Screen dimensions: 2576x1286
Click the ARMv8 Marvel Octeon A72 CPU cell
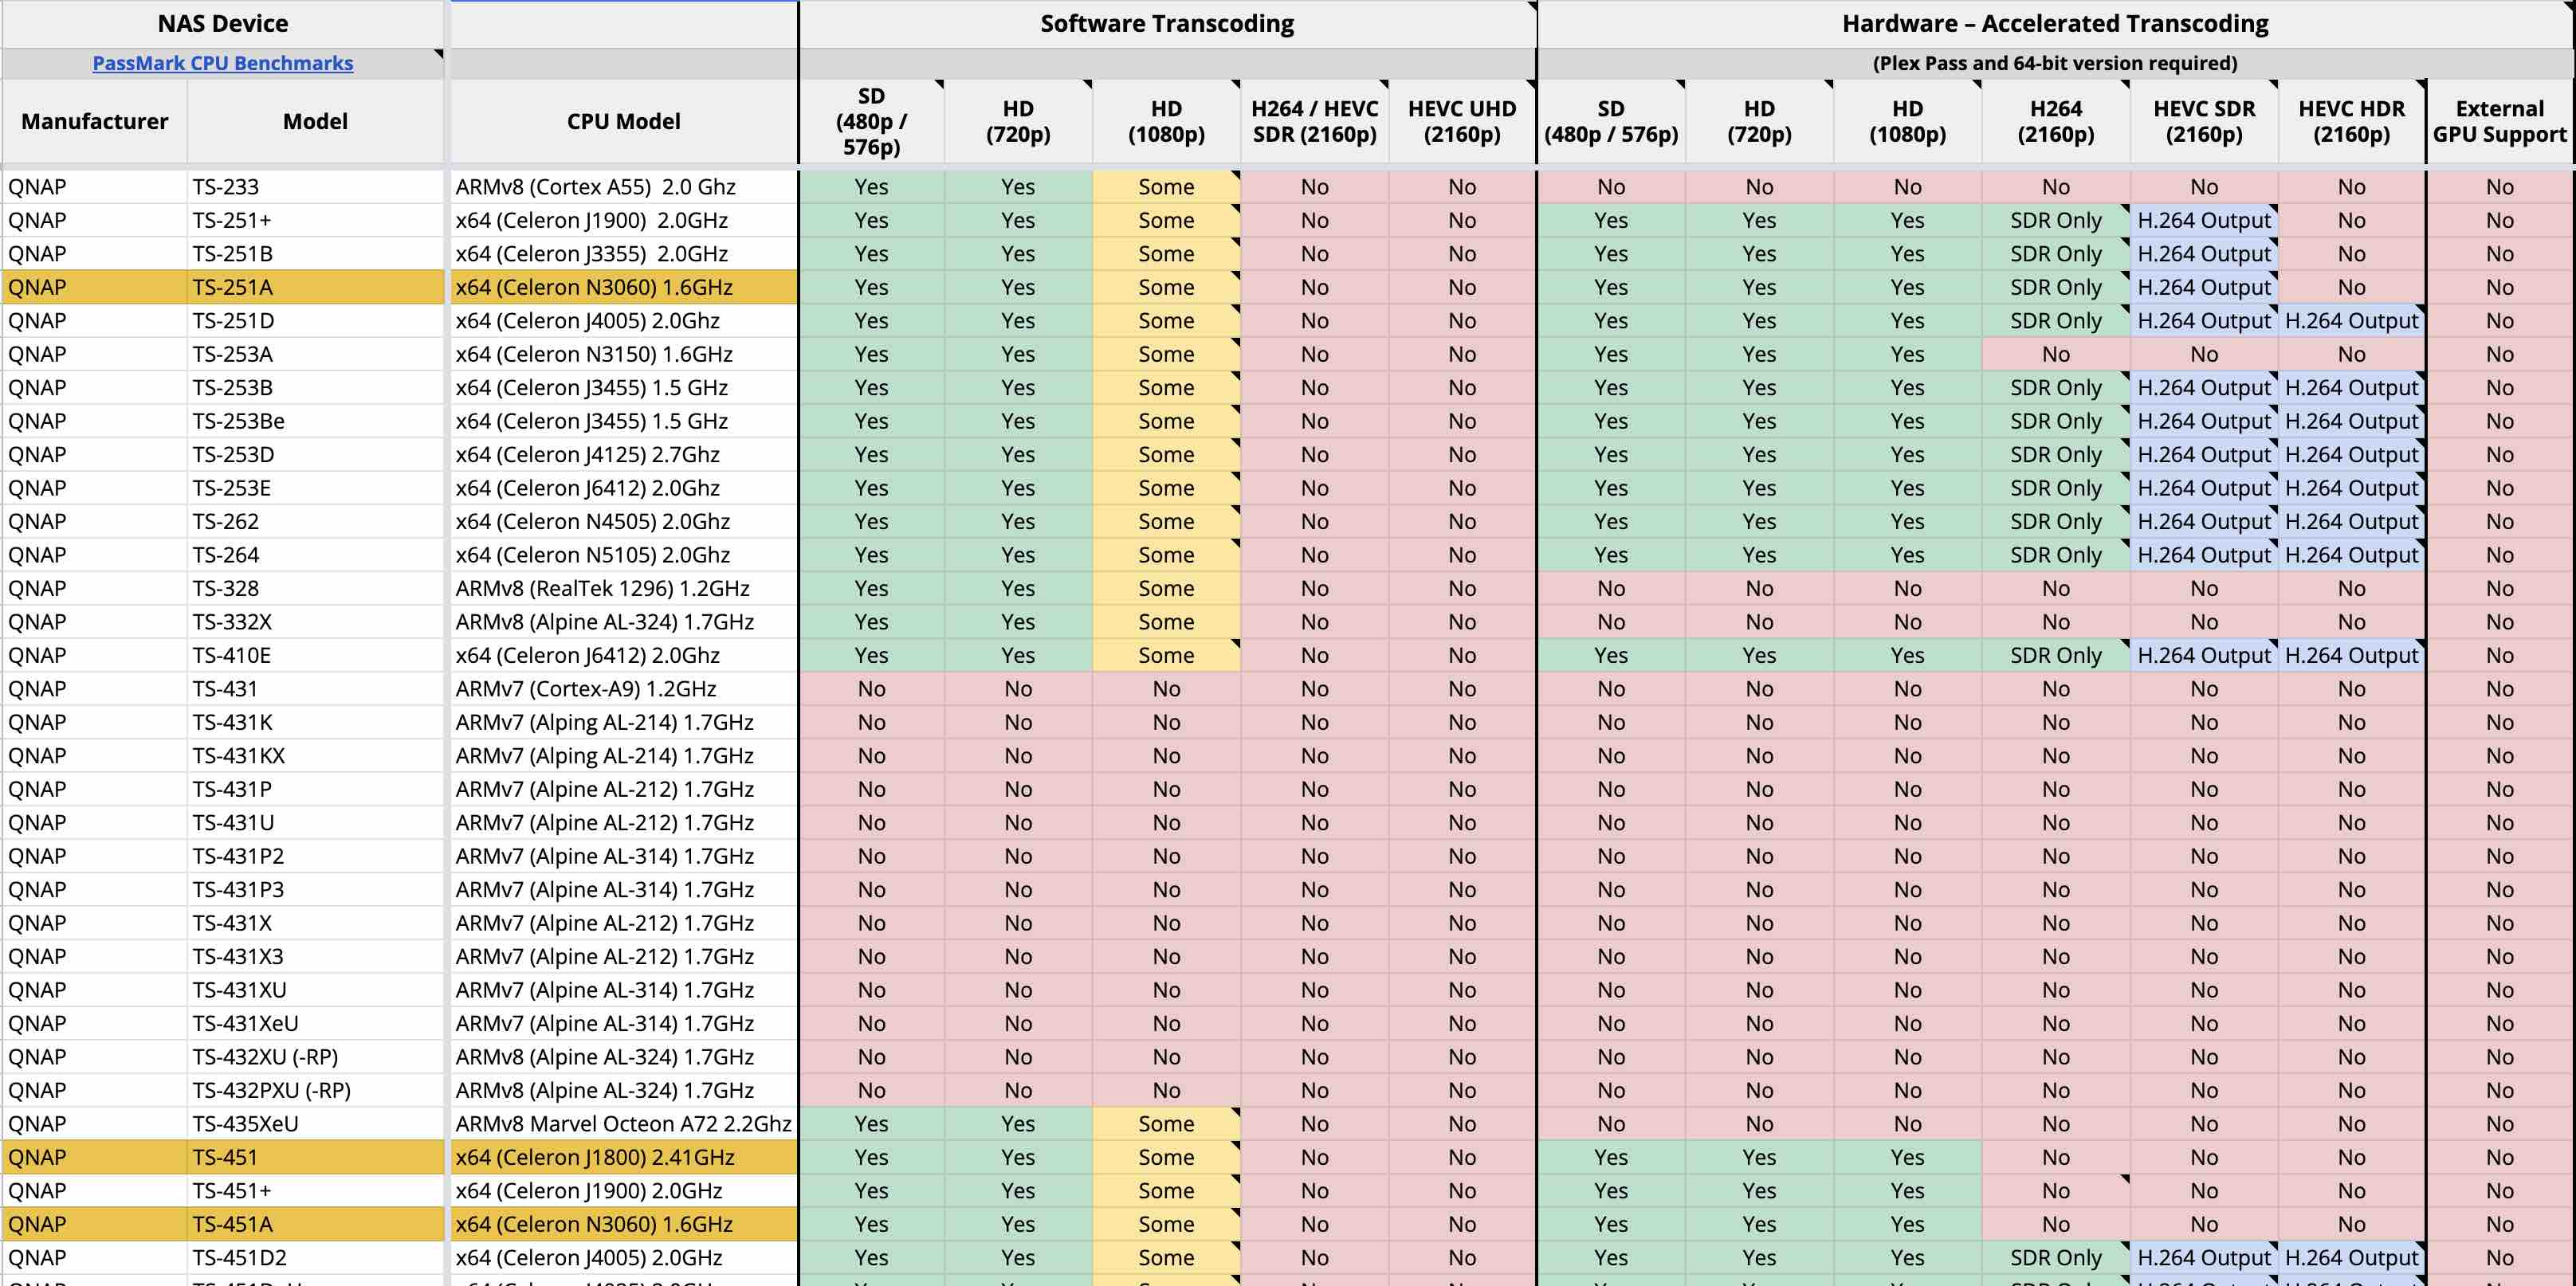pyautogui.click(x=623, y=1124)
